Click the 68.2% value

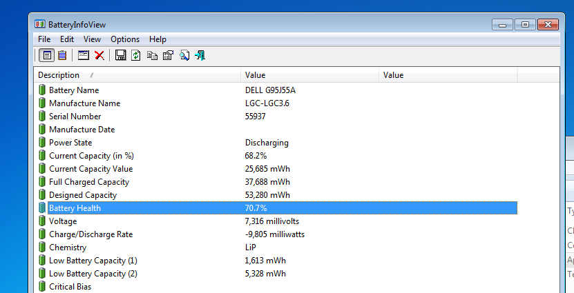[256, 156]
